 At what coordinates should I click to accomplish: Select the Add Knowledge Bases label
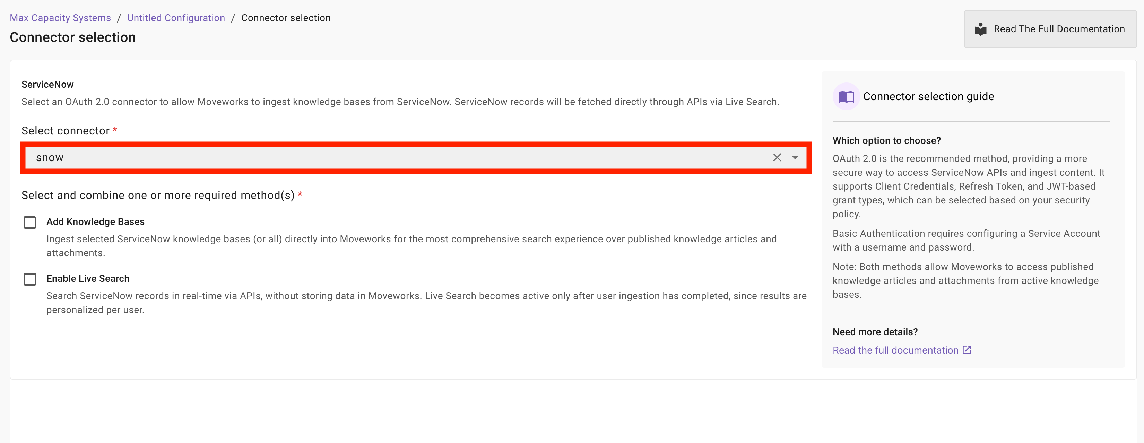95,221
